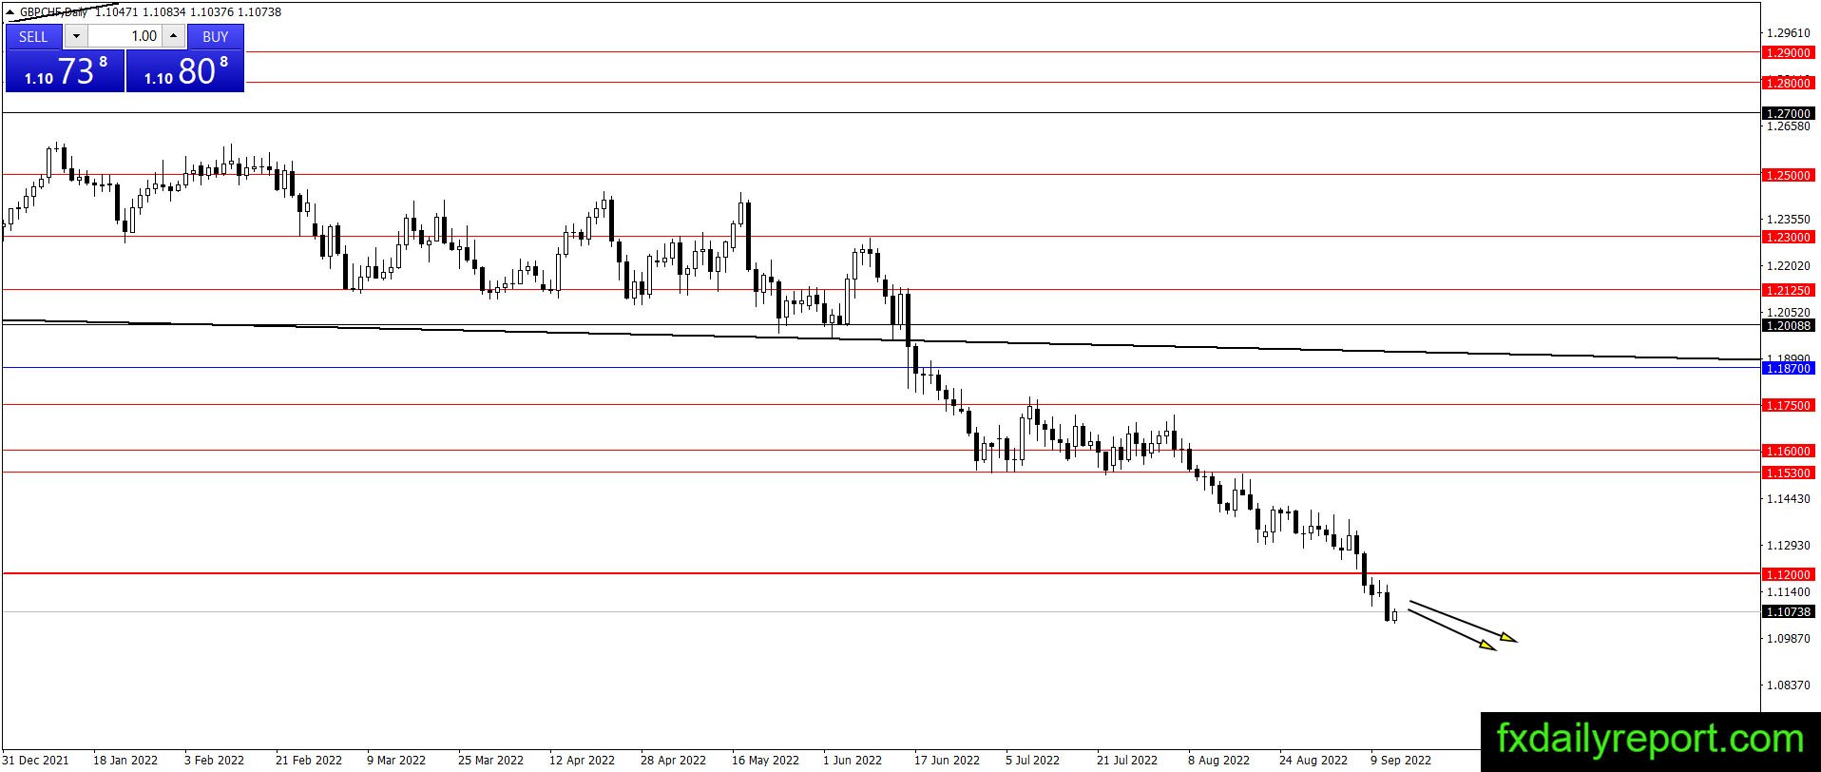Decrease lot volume with down arrow

76,36
